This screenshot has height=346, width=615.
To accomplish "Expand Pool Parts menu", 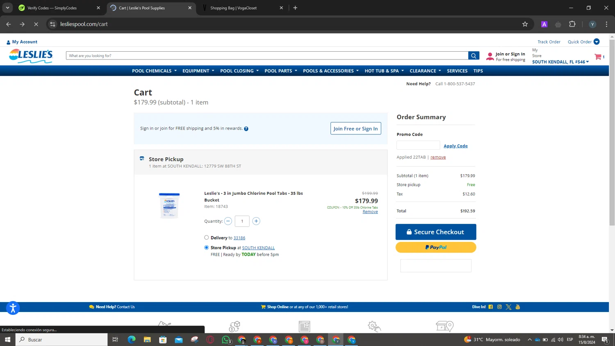I will pos(281,71).
